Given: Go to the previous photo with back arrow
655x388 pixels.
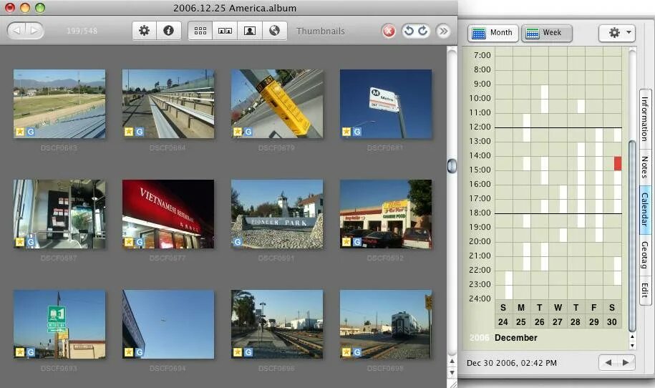Looking at the screenshot, I should tap(16, 31).
